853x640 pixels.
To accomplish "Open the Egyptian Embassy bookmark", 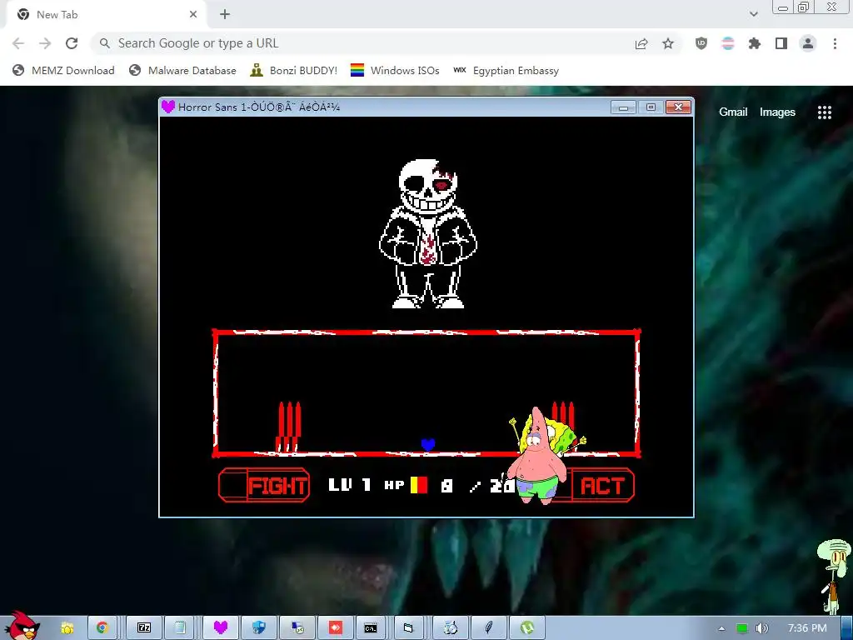I will [506, 70].
